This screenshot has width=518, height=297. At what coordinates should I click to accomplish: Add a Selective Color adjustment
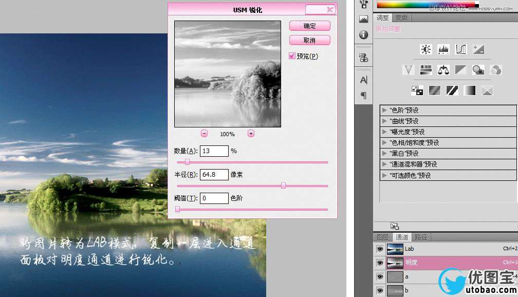pyautogui.click(x=487, y=90)
